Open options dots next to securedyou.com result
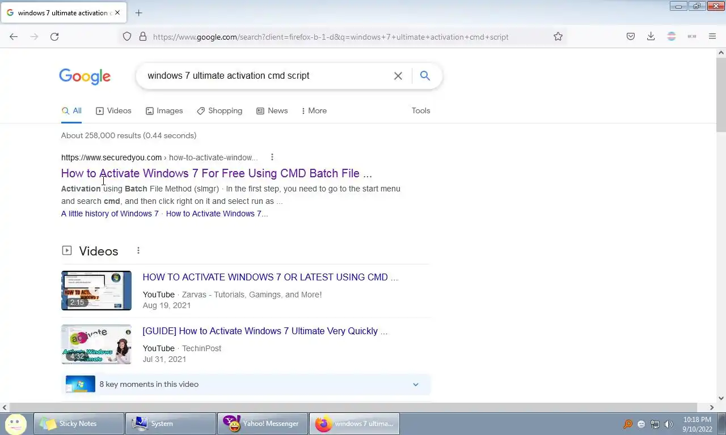This screenshot has width=726, height=435. click(272, 157)
